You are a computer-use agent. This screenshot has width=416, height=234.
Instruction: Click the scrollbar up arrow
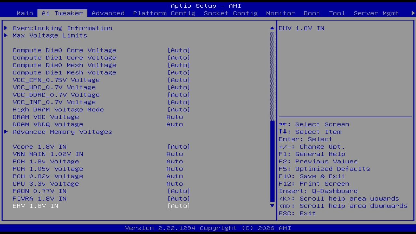click(x=272, y=28)
